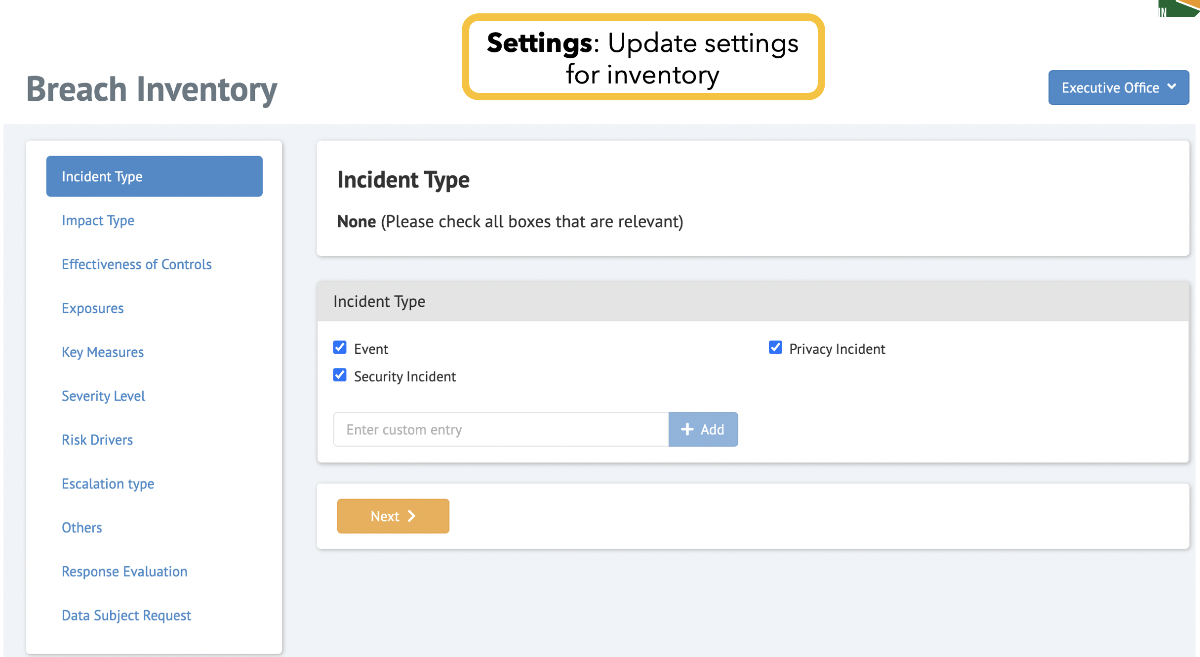Go to Exposures settings
The height and width of the screenshot is (657, 1200).
coord(92,308)
